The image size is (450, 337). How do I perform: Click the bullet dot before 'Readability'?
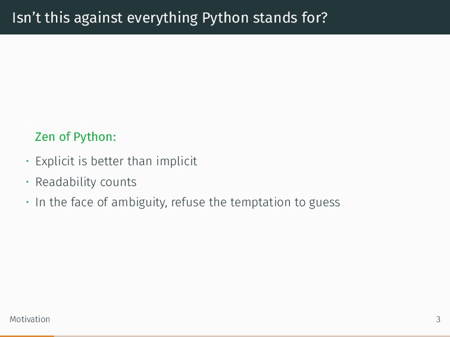(x=27, y=182)
